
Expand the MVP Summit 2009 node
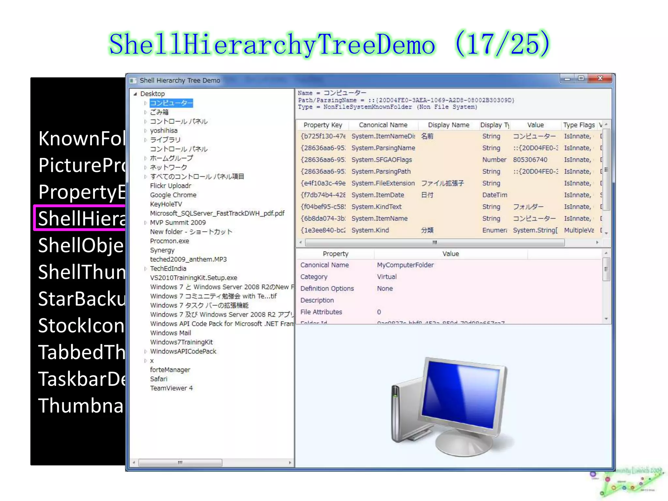(145, 223)
